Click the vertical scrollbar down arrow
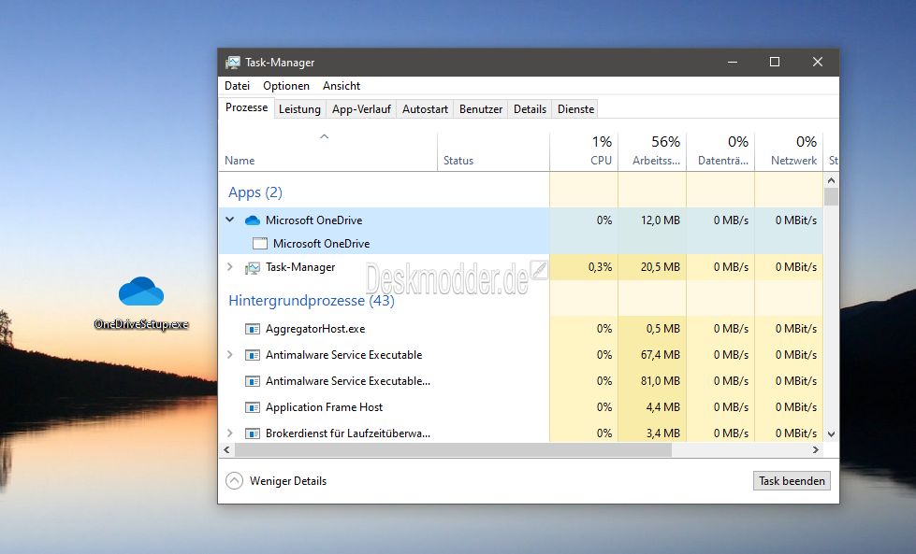Viewport: 916px width, 554px height. pos(831,434)
